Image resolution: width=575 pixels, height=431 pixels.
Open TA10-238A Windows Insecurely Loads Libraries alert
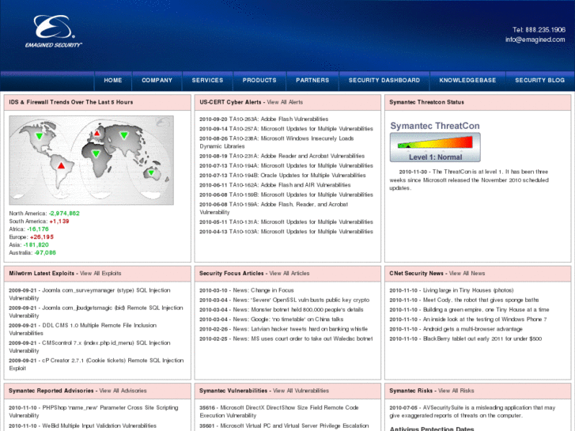click(x=277, y=142)
